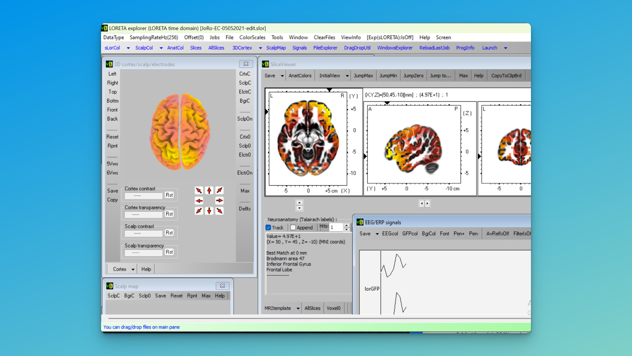Open the Cortex dropdown in 3D panel
Screen dimensions: 632x356
point(133,269)
